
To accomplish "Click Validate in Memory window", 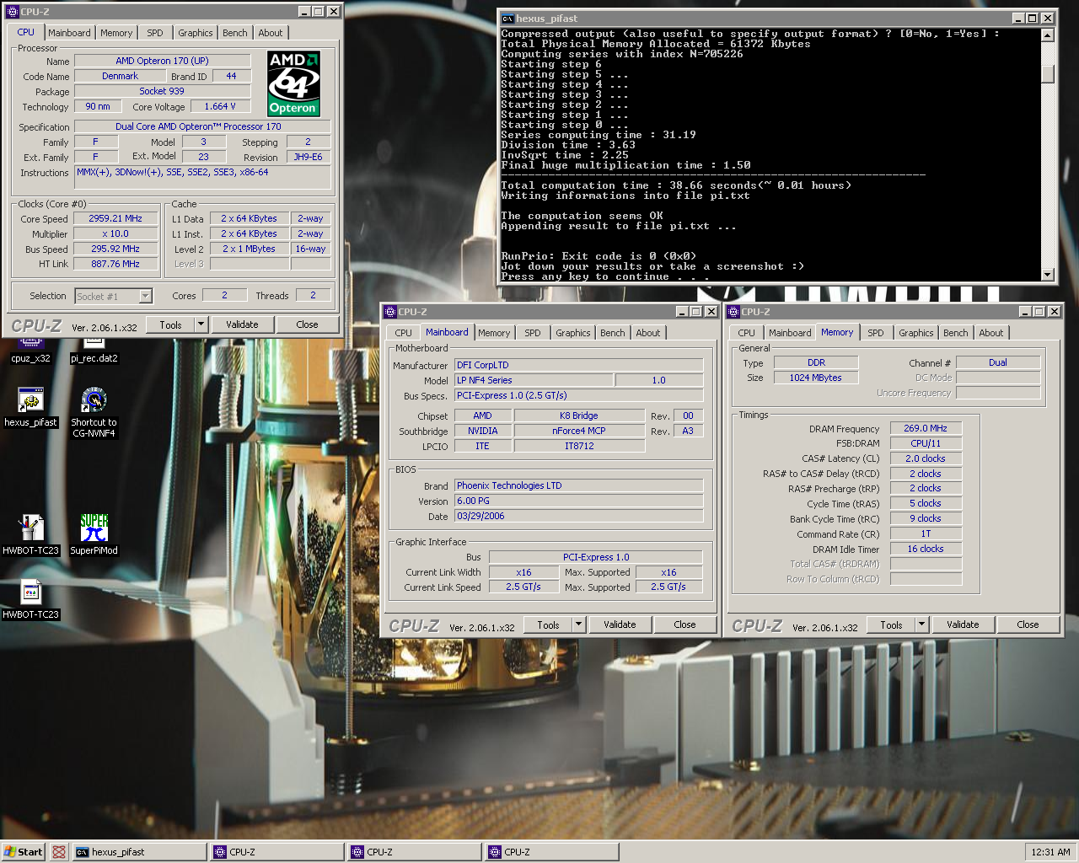I will coord(963,624).
